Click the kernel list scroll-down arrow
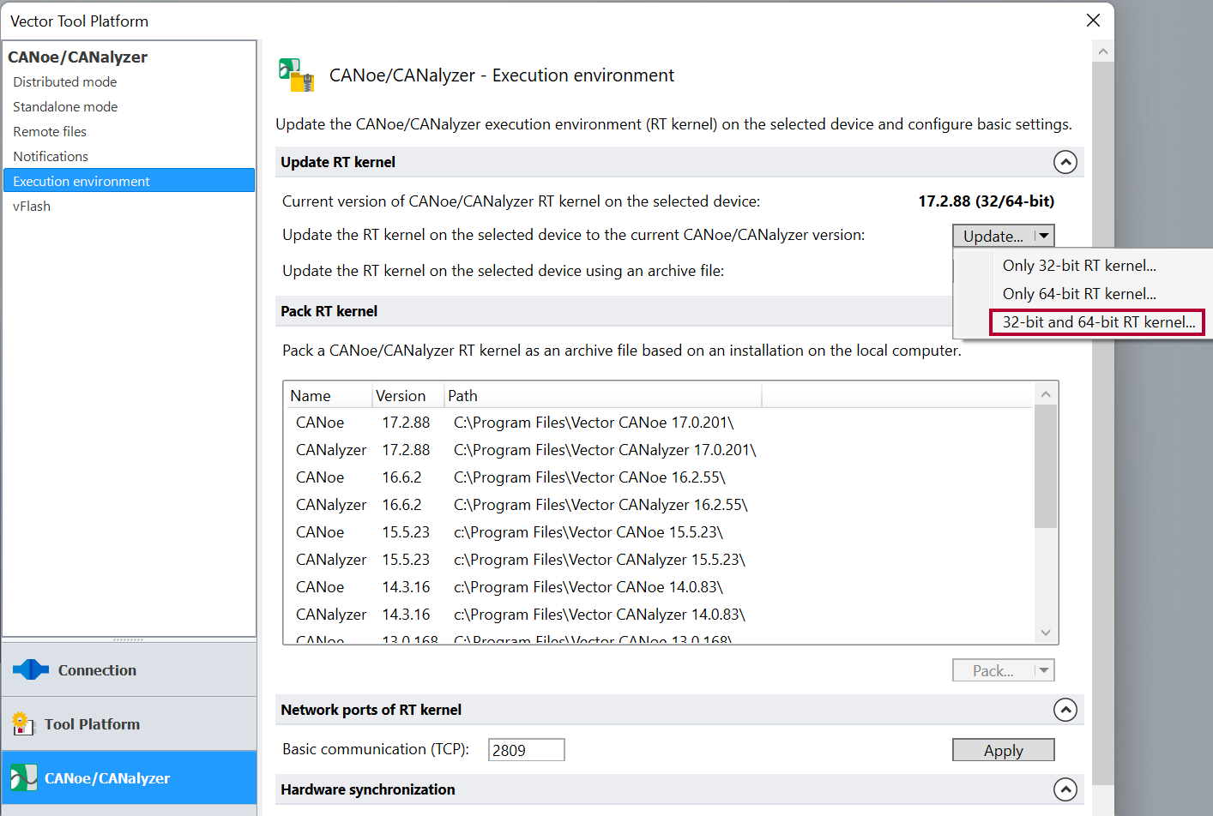This screenshot has height=816, width=1213. [1045, 633]
